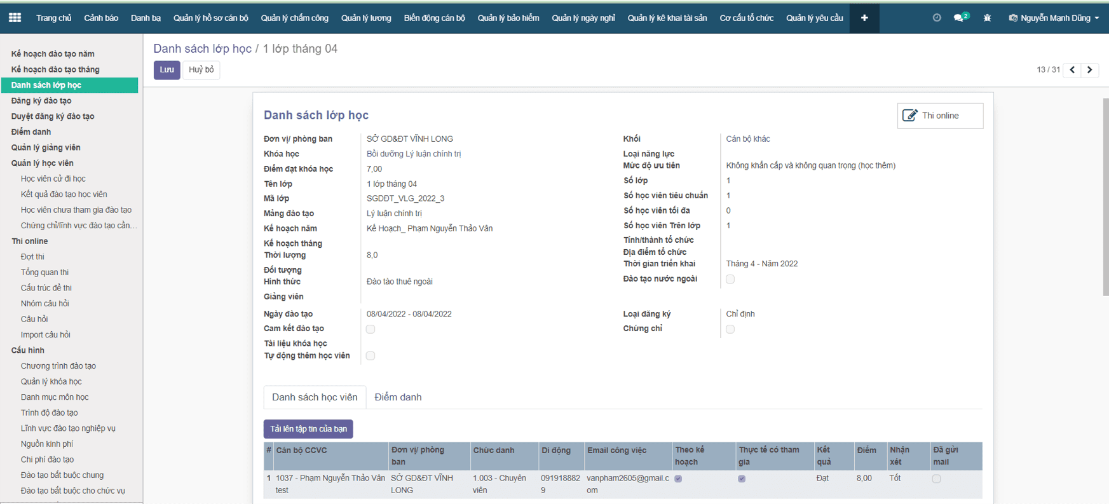This screenshot has height=504, width=1109.
Task: Enable Tự động thêm học viên checkbox
Action: [x=371, y=356]
